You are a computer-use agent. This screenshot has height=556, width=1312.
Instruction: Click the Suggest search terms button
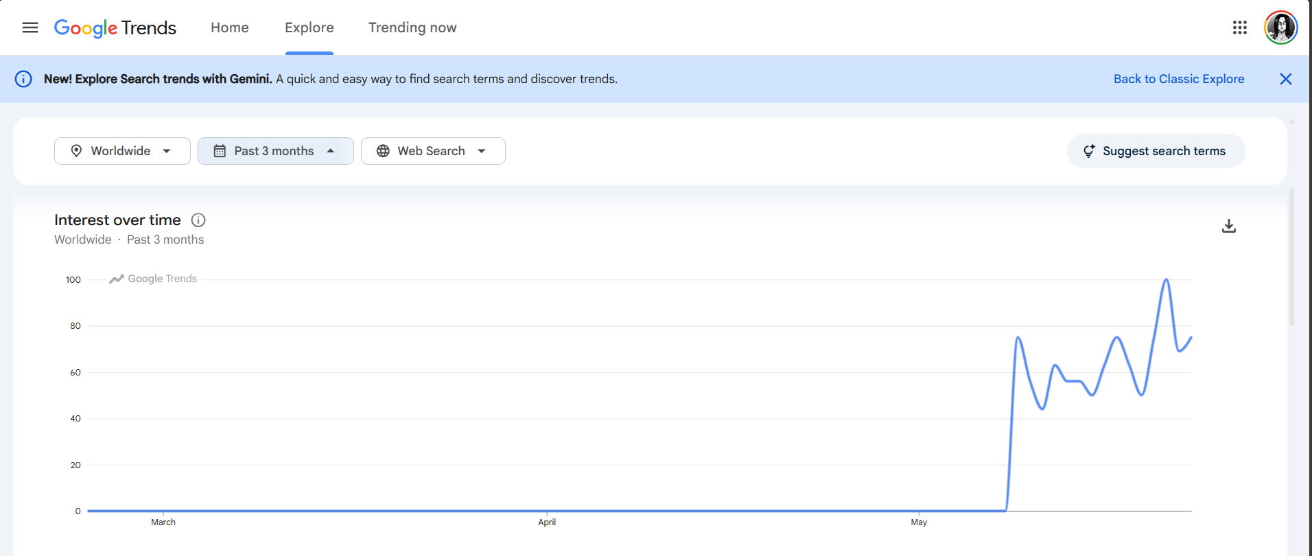point(1156,151)
